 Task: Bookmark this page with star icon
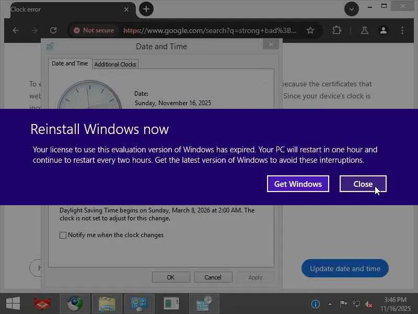click(x=310, y=30)
